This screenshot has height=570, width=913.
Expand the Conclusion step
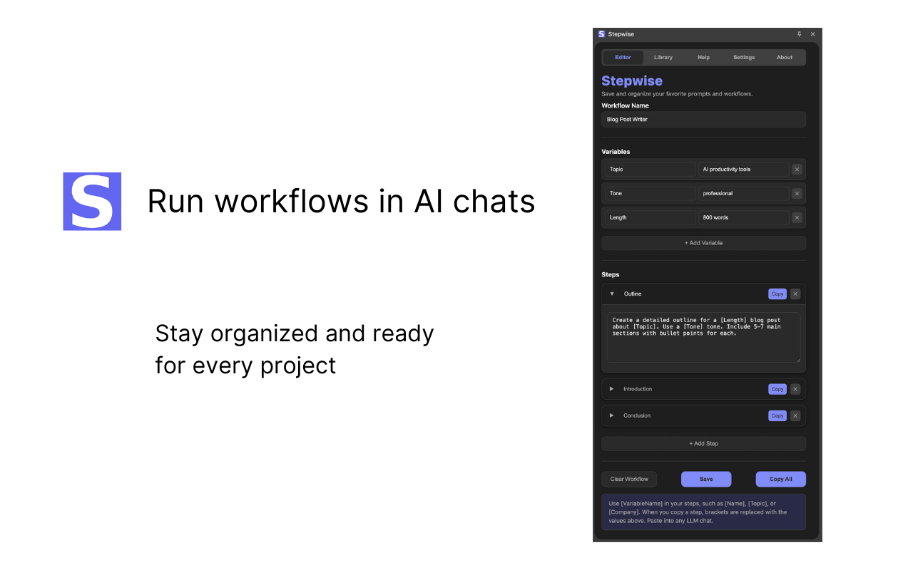611,415
